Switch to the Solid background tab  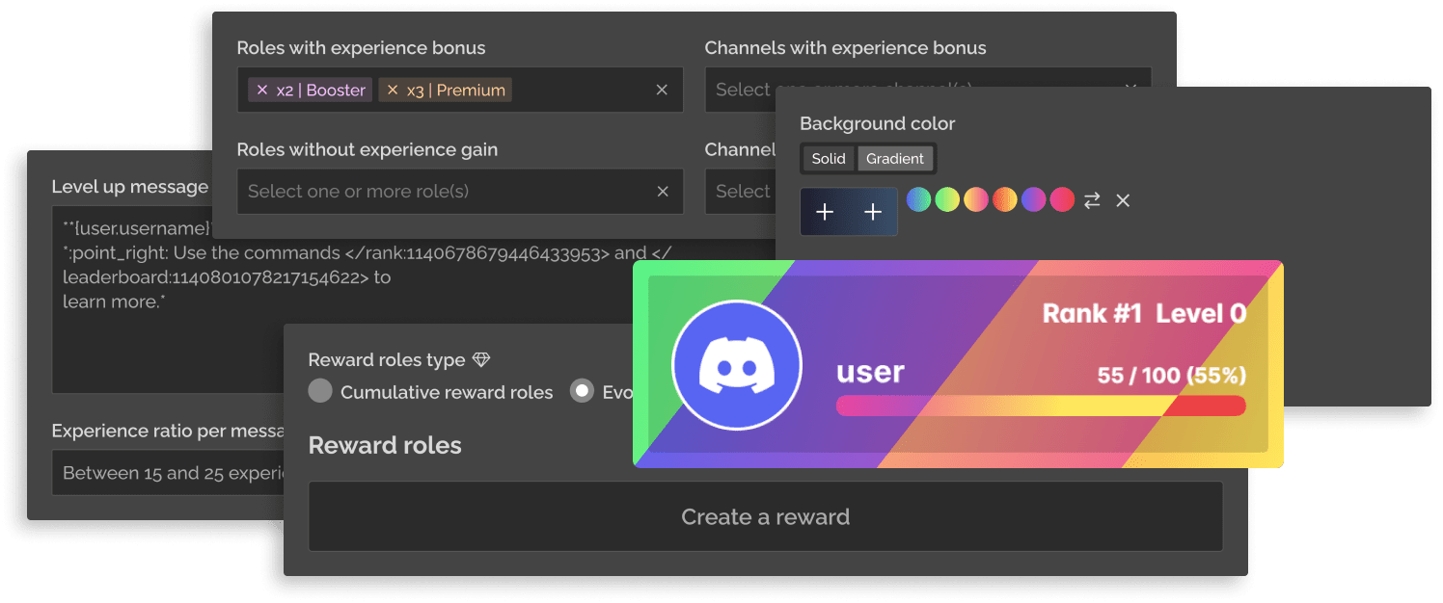tap(828, 159)
